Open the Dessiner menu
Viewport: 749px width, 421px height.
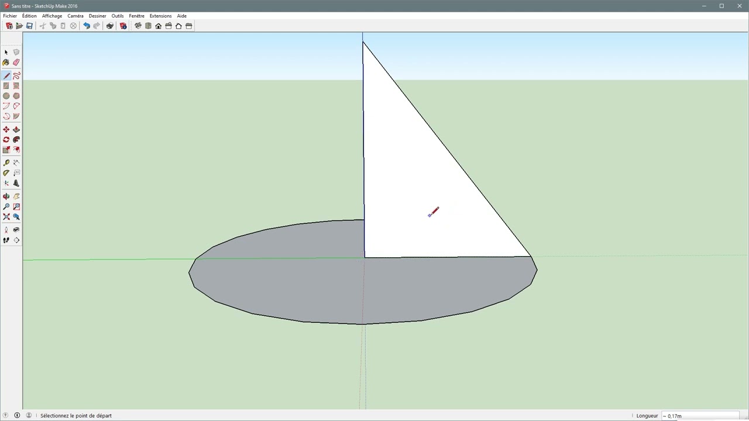click(x=98, y=16)
